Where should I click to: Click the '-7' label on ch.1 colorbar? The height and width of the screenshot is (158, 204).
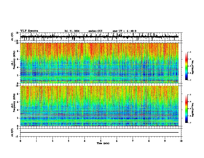190,80
